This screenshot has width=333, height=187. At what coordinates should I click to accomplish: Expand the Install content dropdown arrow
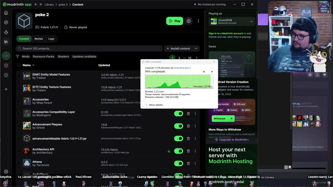[x=196, y=49]
